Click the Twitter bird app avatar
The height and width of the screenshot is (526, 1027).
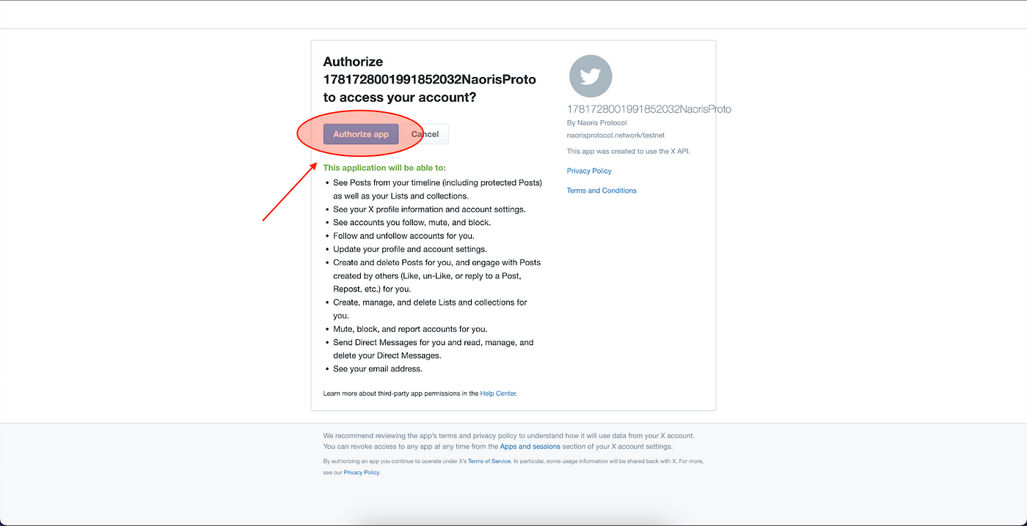click(591, 76)
